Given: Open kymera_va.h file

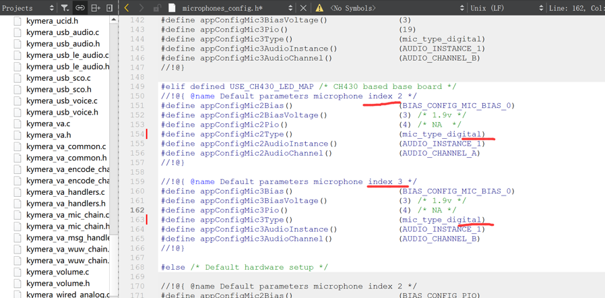Looking at the screenshot, I should click(x=49, y=135).
